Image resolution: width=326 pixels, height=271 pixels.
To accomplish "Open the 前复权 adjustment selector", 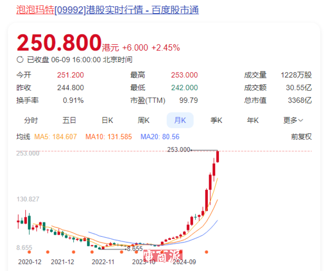I will (x=301, y=137).
